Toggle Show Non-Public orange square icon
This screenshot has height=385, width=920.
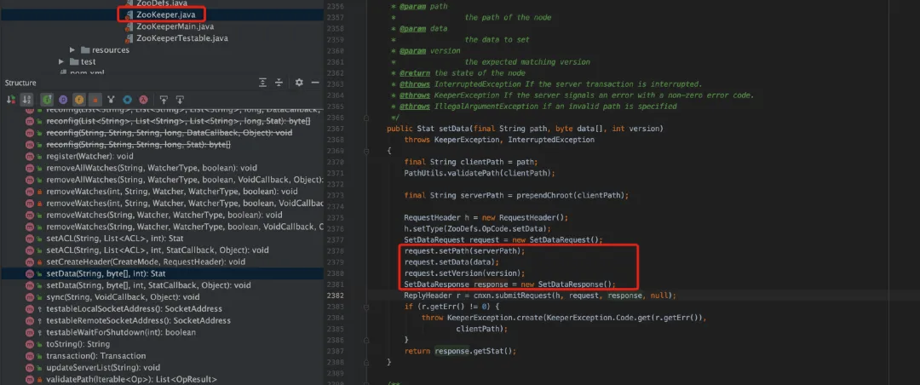(95, 100)
